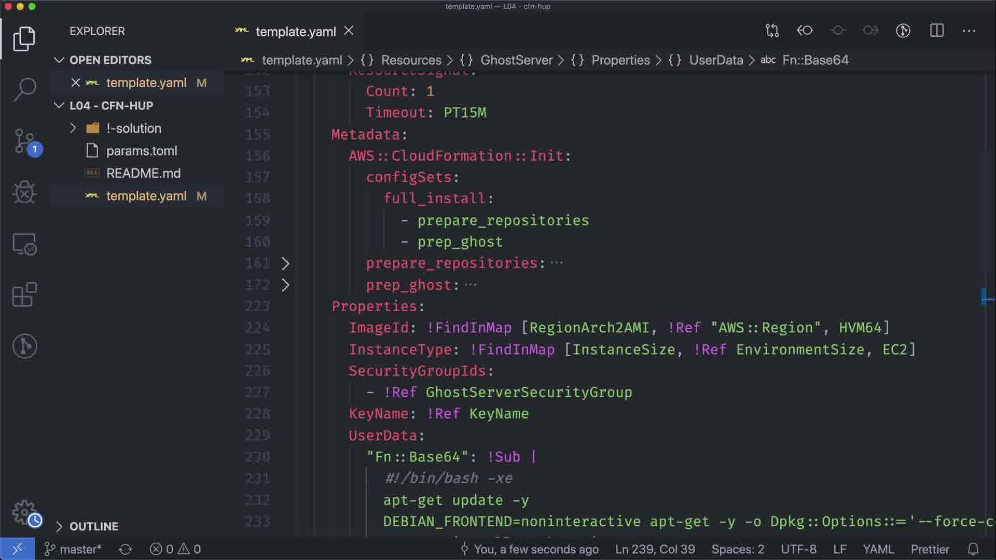Open the Extensions view
The width and height of the screenshot is (996, 560).
[24, 295]
